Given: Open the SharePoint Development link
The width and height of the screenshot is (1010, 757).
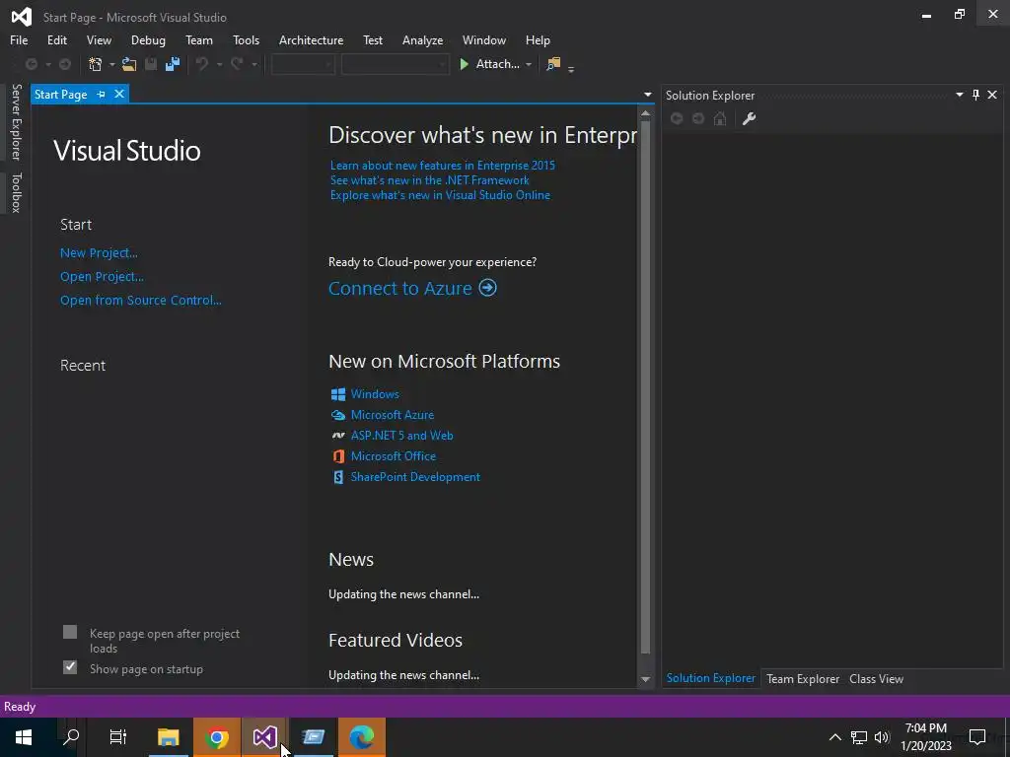Looking at the screenshot, I should point(415,477).
